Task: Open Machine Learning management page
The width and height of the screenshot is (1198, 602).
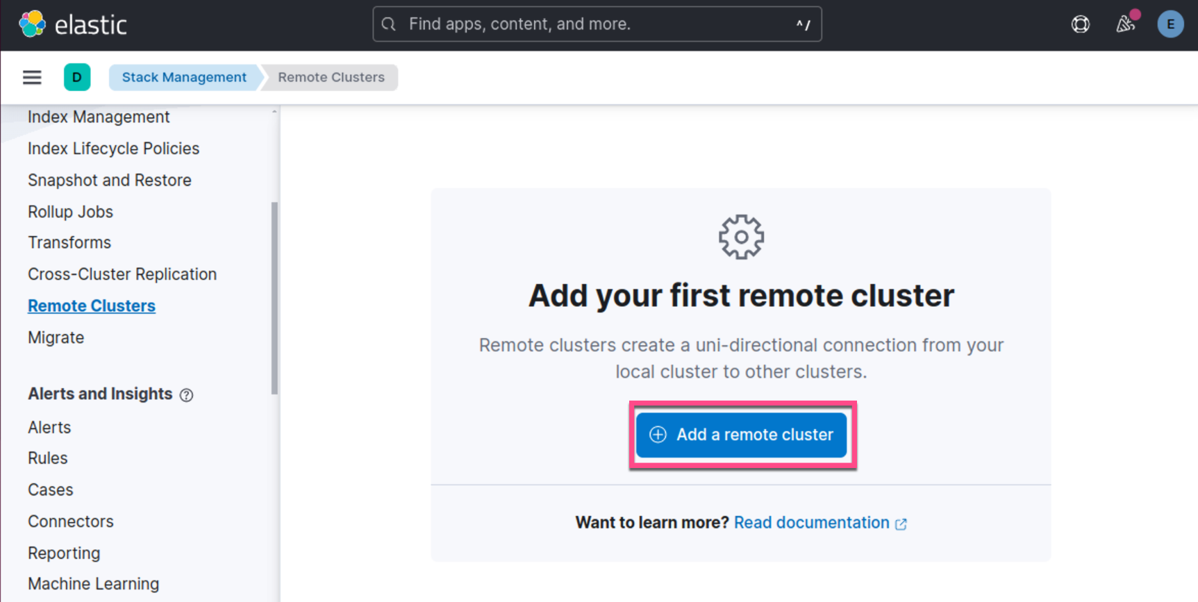Action: pyautogui.click(x=93, y=584)
